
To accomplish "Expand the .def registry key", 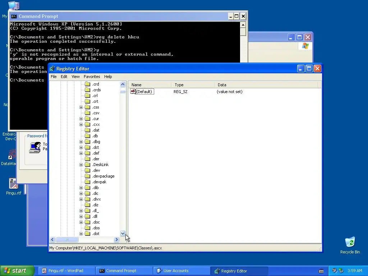I will [81, 153].
